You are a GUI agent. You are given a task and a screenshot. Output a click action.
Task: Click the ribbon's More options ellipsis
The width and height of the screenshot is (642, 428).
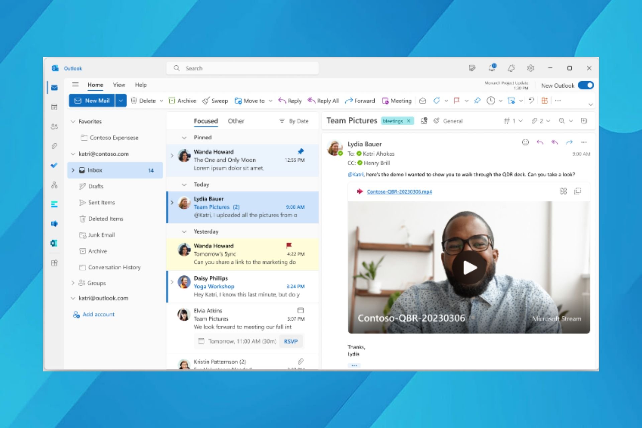[558, 100]
